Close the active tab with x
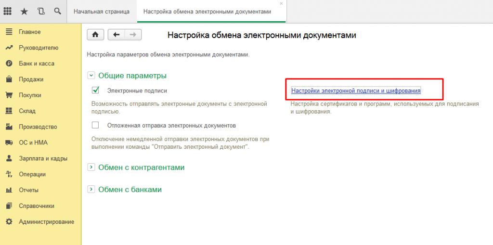 (x=281, y=4)
